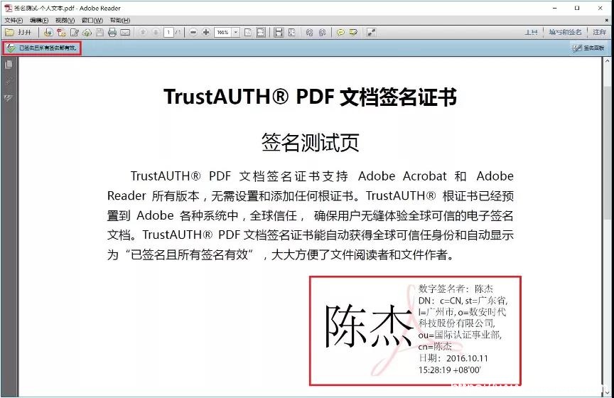The image size is (614, 398).
Task: Click the fit one full page icon
Action: point(248,33)
